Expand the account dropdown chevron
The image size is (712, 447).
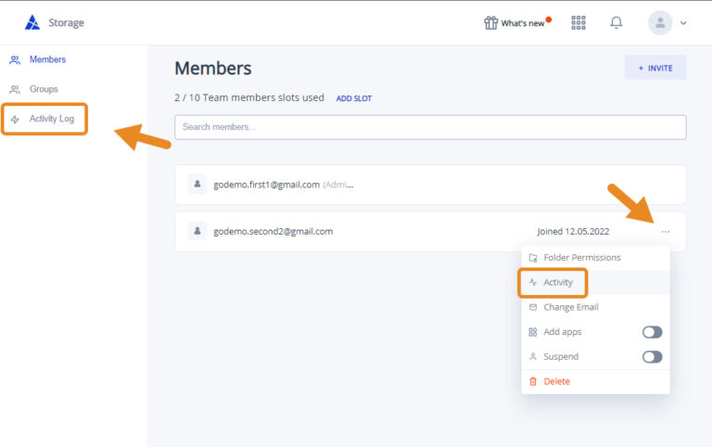pos(683,22)
